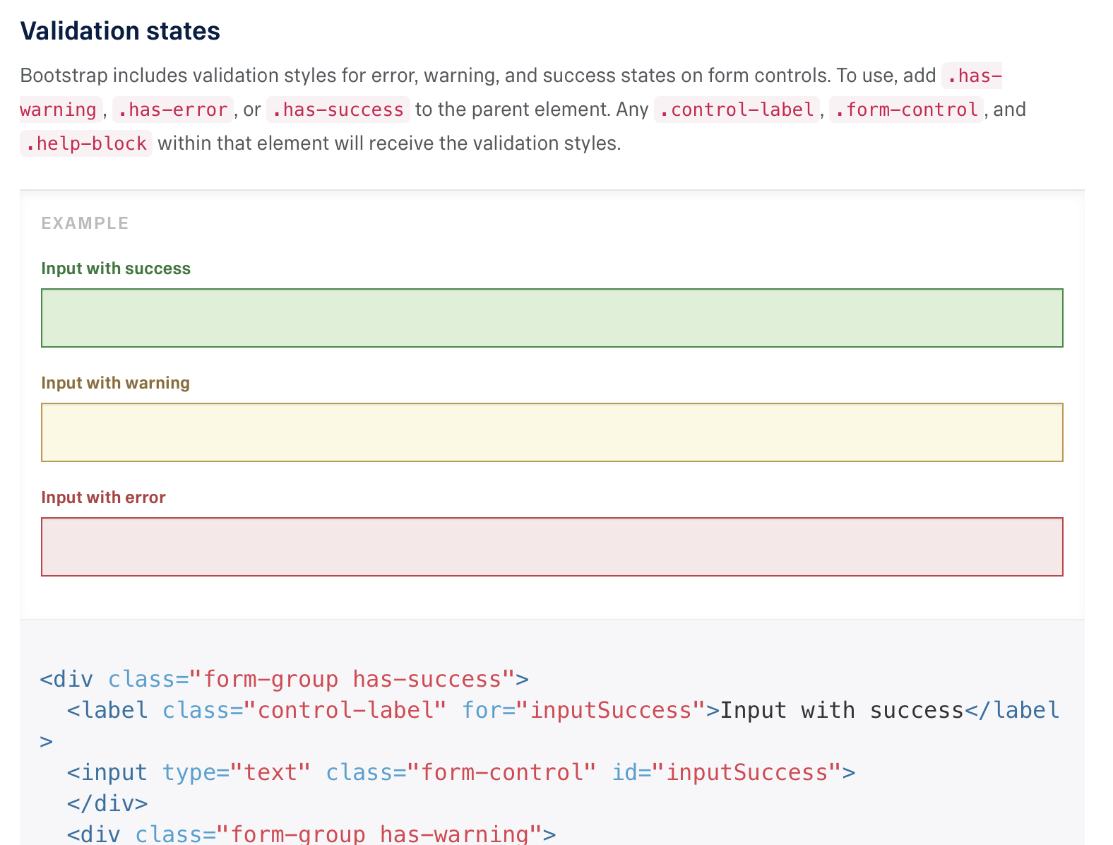Click the code line with id="inputSuccess"
The width and height of the screenshot is (1113, 845).
[461, 772]
